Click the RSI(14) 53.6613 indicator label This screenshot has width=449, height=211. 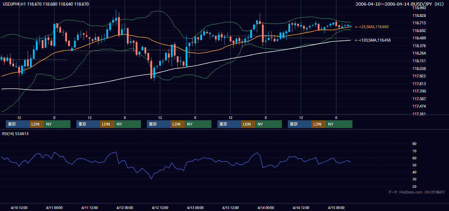point(15,134)
